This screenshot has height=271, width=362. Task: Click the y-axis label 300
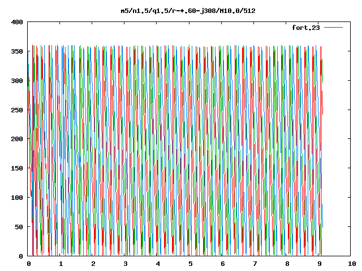coord(17,81)
